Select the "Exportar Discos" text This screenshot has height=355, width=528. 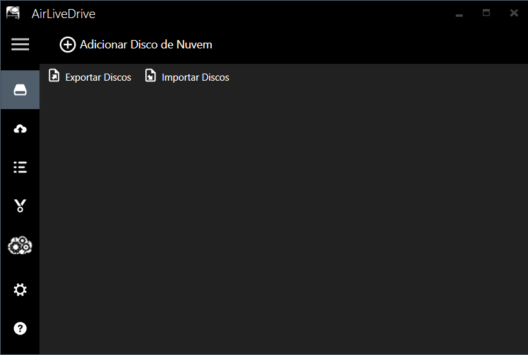[98, 77]
